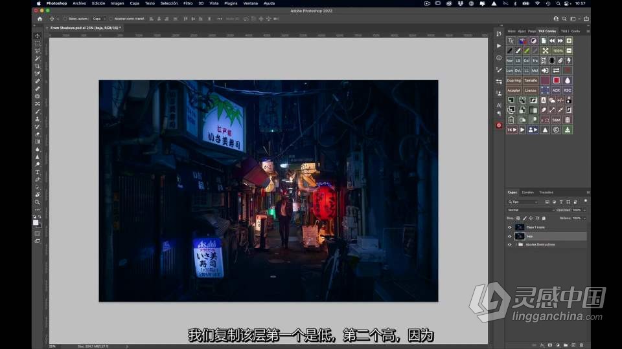Open the Normal blend mode dropdown
Image resolution: width=622 pixels, height=349 pixels.
tap(531, 210)
